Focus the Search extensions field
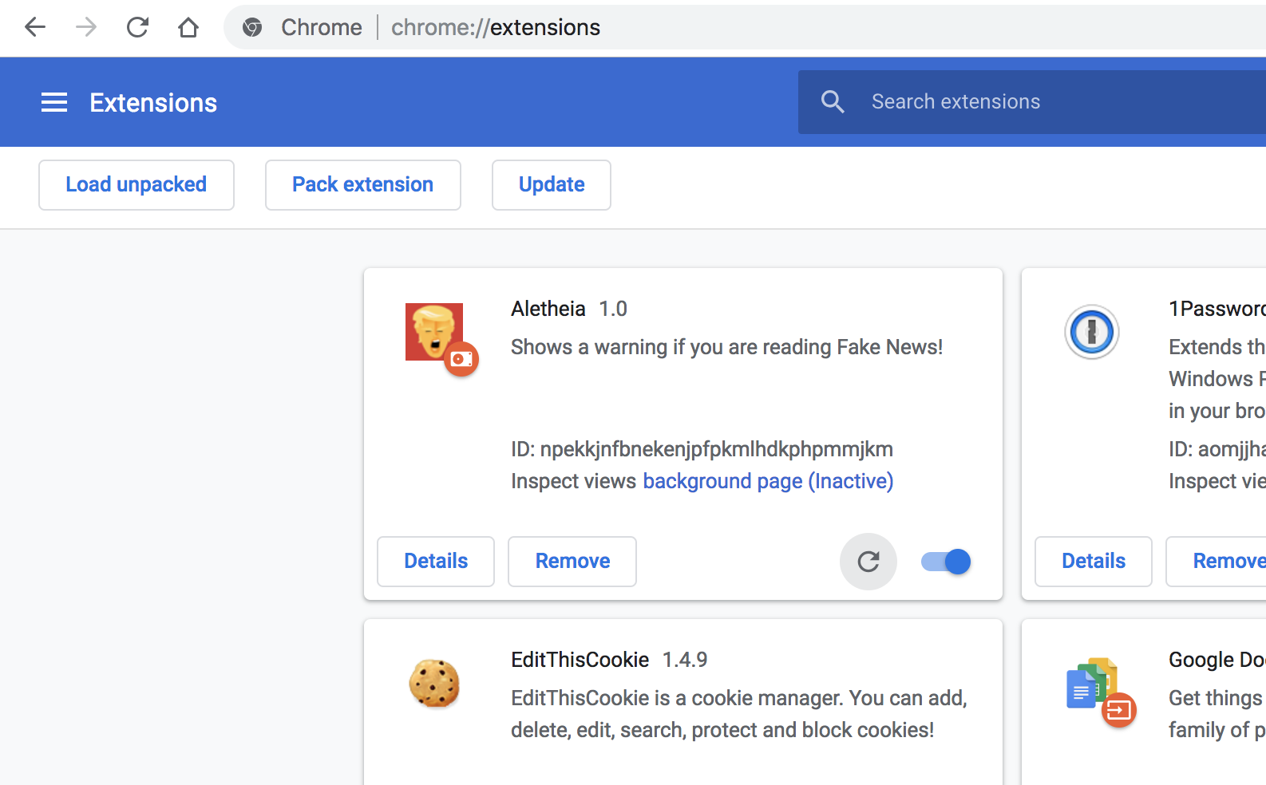 (x=1032, y=102)
